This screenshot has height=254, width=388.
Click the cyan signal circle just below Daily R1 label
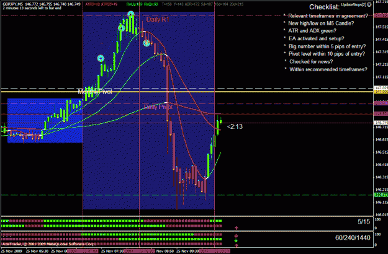(x=147, y=43)
